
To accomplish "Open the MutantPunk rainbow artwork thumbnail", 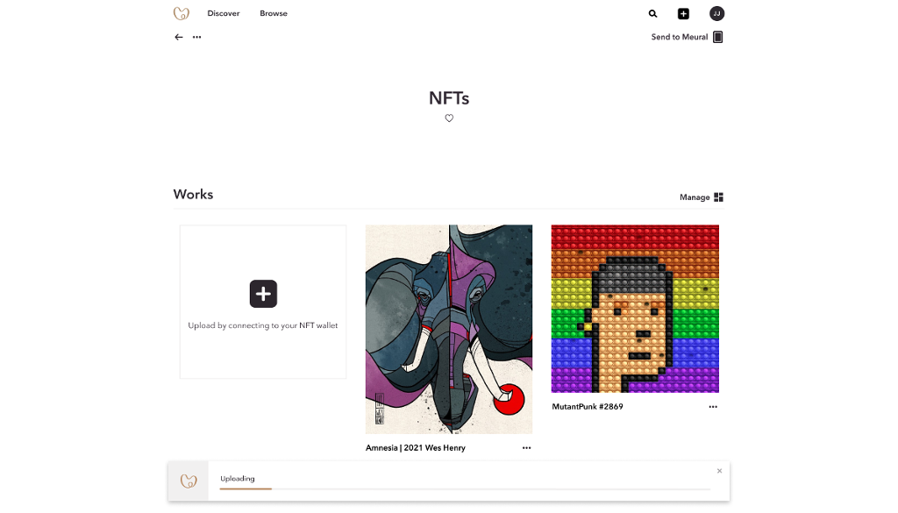I will 635,309.
